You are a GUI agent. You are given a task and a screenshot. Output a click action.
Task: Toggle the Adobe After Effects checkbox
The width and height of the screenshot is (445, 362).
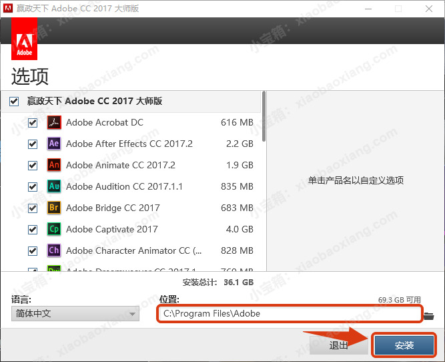[33, 144]
